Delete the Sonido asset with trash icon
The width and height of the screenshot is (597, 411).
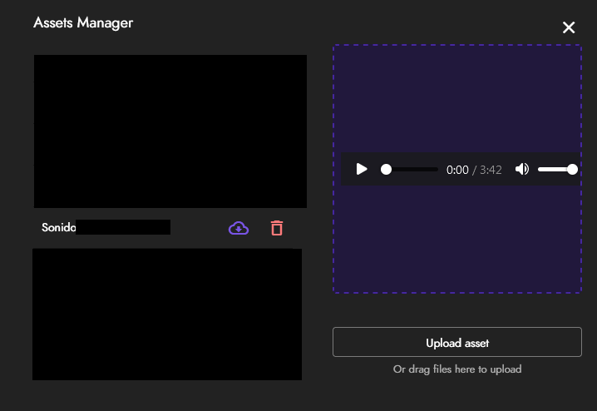pos(277,228)
